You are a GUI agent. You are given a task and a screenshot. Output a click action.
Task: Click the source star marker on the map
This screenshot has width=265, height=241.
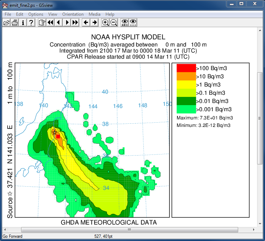point(54,132)
